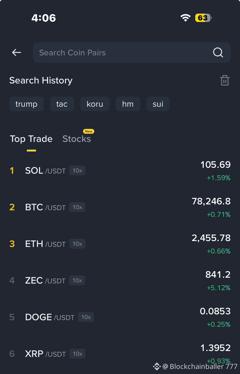Tap the magnifier search icon
This screenshot has height=374, width=240.
218,52
